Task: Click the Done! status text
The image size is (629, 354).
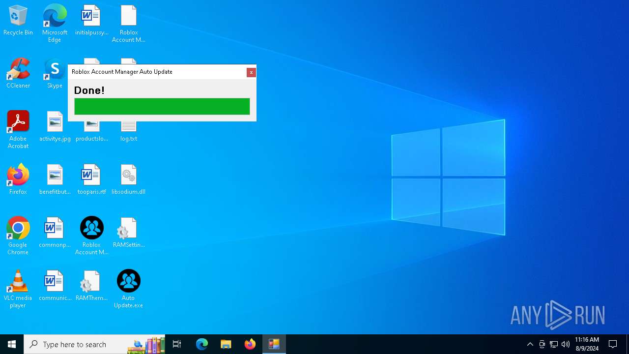Action: pyautogui.click(x=89, y=90)
